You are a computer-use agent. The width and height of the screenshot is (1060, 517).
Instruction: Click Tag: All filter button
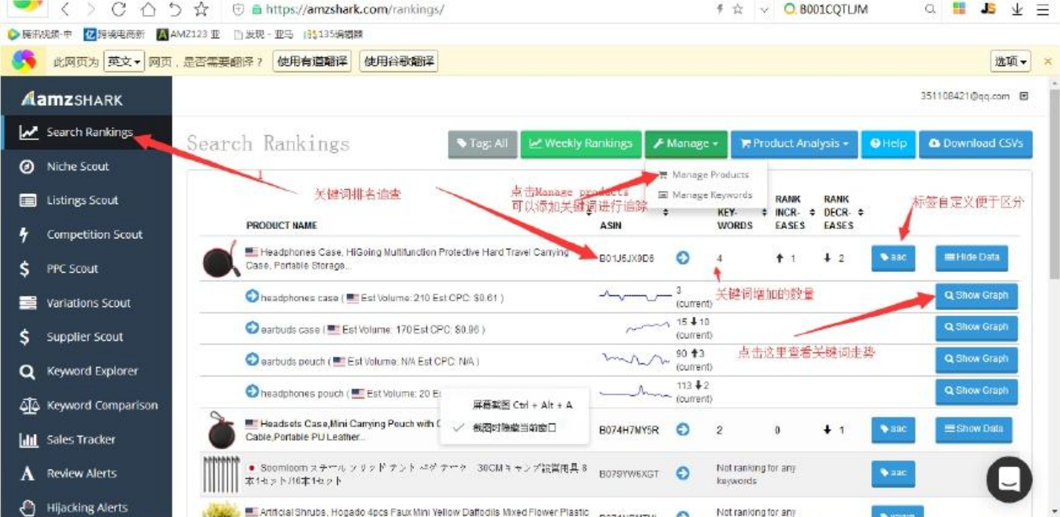tap(483, 144)
